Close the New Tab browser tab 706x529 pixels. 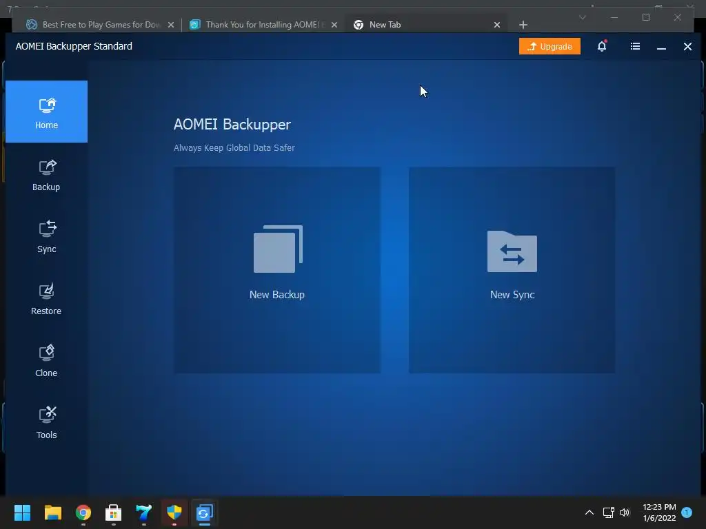[497, 25]
